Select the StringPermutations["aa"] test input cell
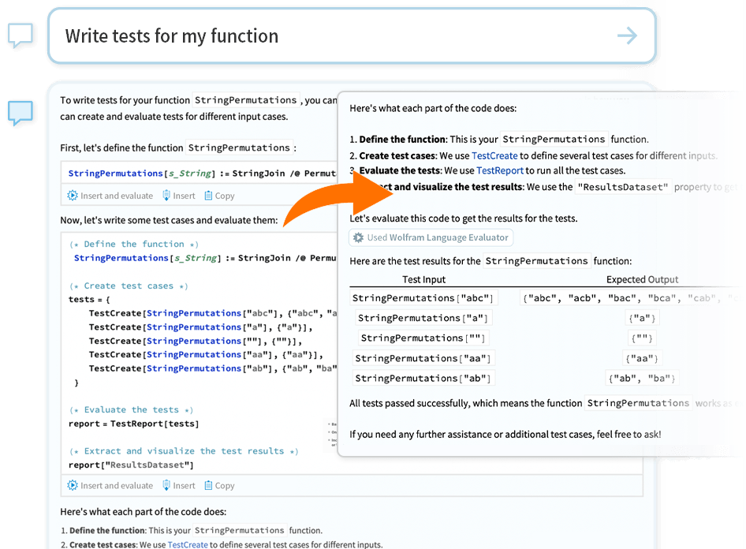746x549 pixels. pyautogui.click(x=423, y=358)
